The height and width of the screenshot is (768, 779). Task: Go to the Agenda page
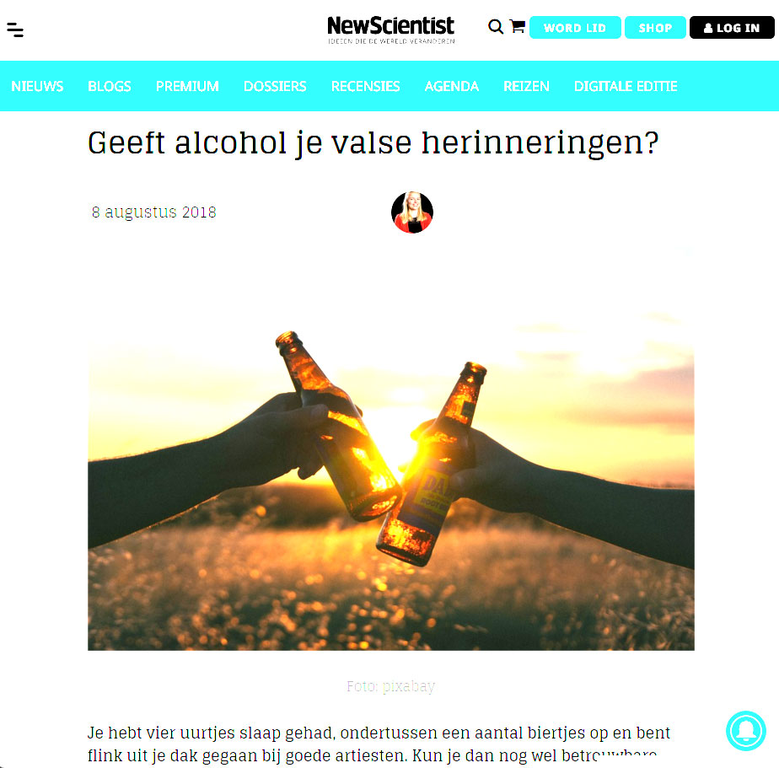(452, 87)
